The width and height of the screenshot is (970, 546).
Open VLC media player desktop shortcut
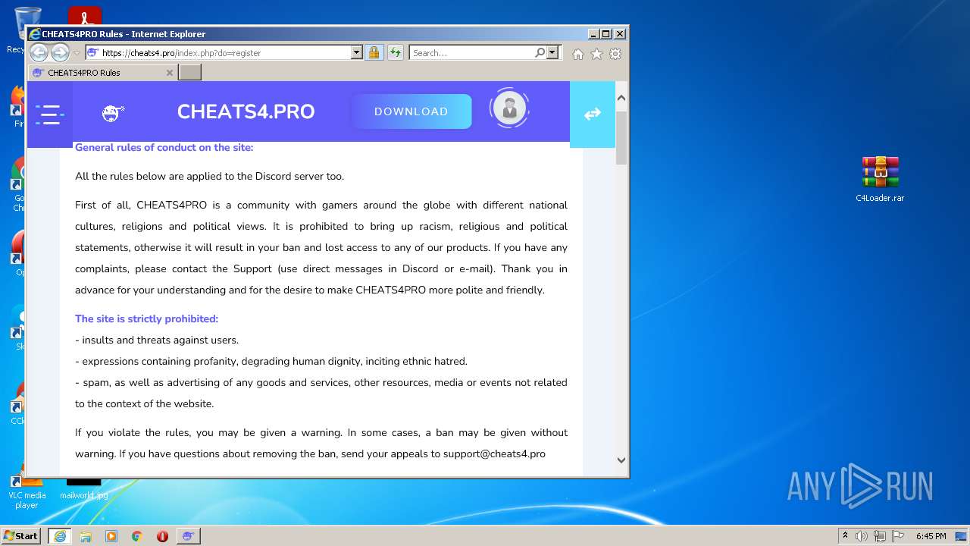tap(27, 493)
